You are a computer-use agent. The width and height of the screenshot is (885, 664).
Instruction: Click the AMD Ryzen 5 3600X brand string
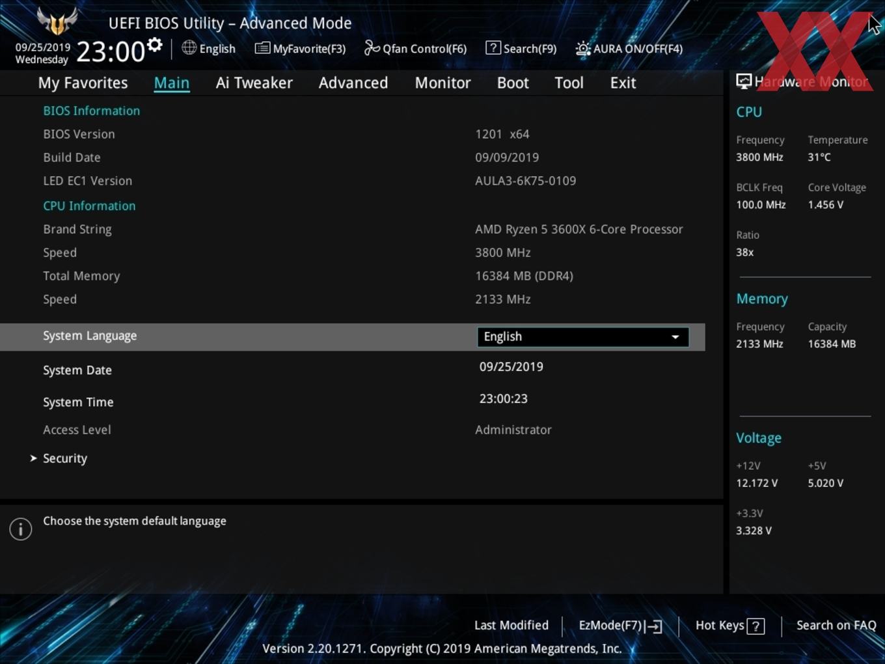(x=579, y=229)
